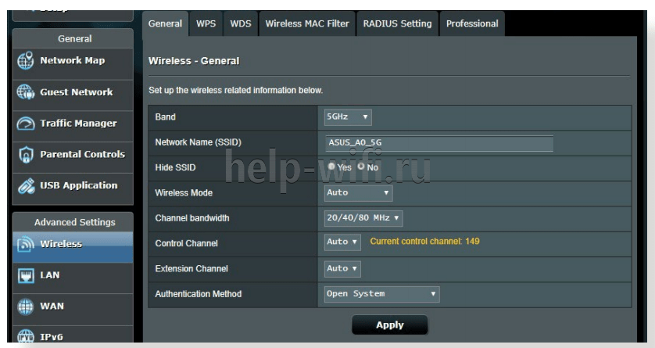
Task: Expand the Wireless Mode dropdown
Action: pyautogui.click(x=358, y=192)
